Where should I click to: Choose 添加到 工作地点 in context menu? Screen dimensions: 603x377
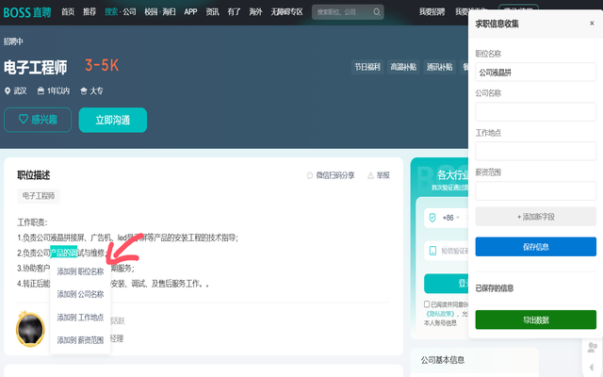(x=80, y=318)
